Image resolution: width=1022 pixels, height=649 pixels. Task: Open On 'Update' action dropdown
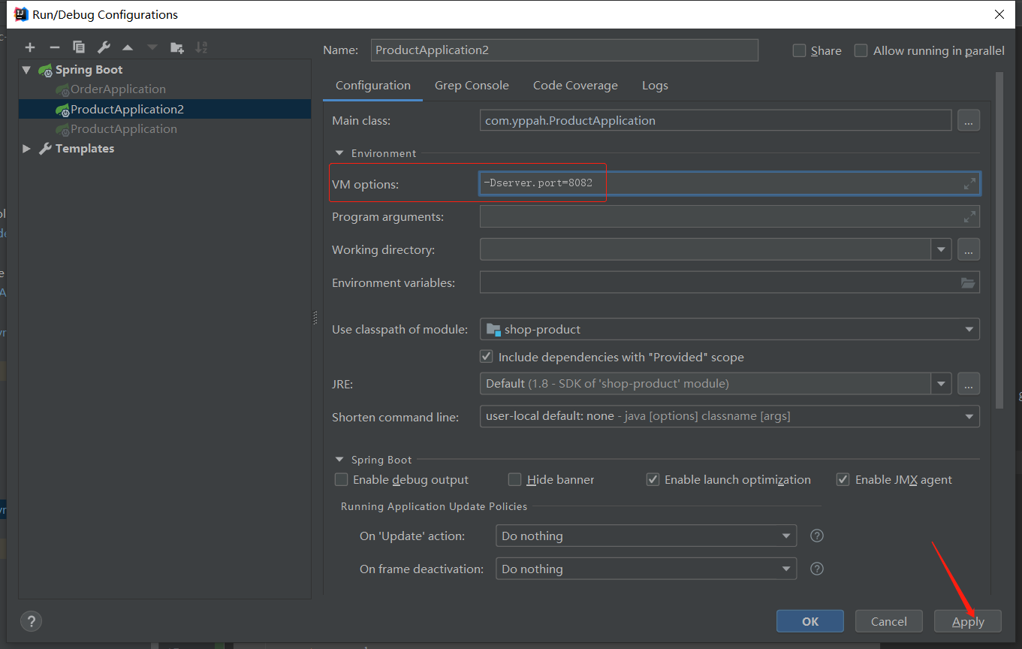[x=646, y=536]
